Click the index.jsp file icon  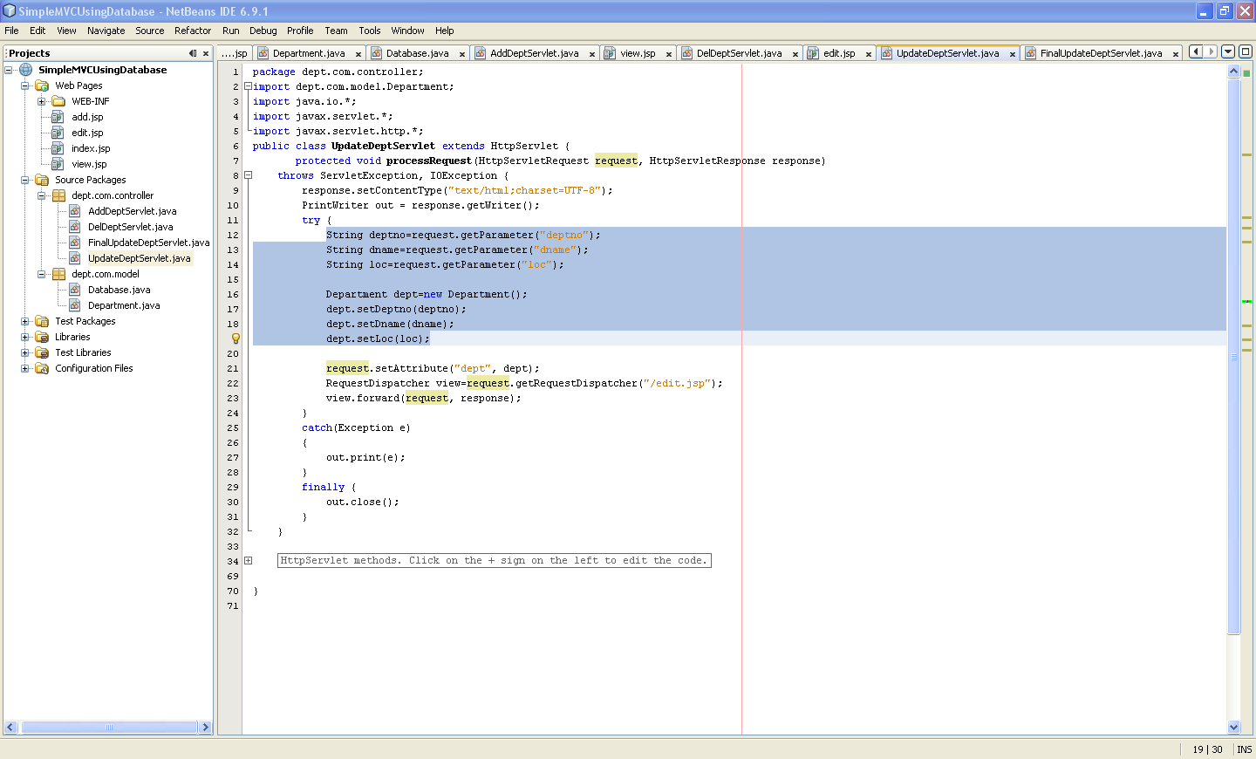click(57, 147)
